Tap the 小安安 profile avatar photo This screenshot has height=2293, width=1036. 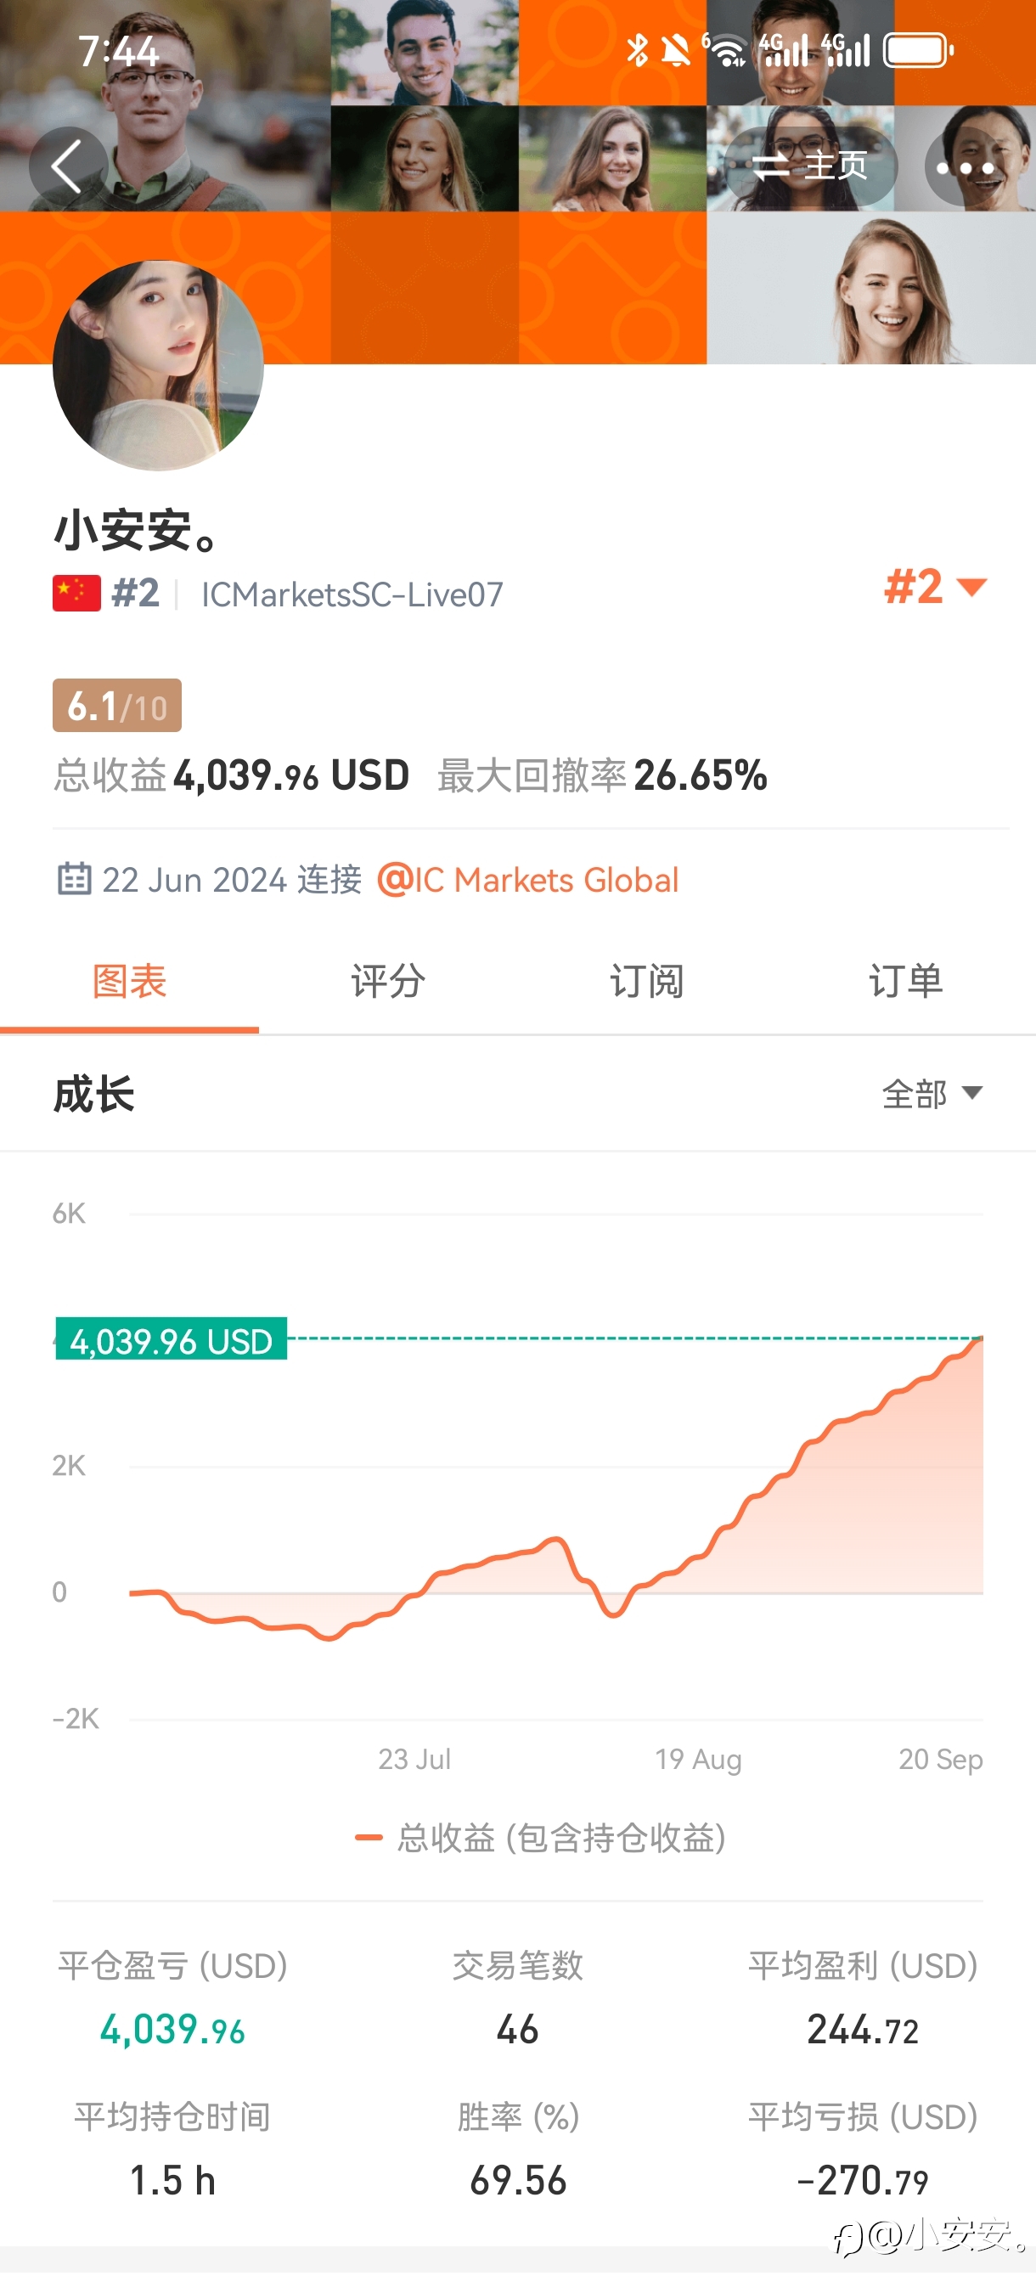coord(159,366)
